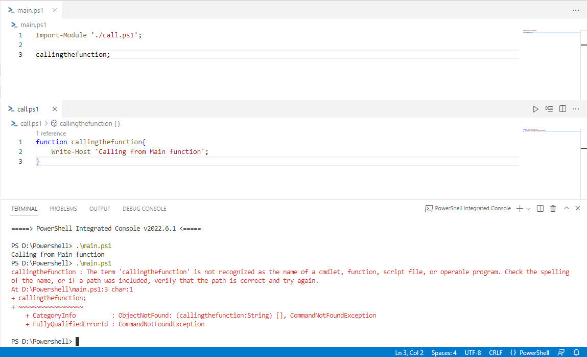
Task: Change the PowerShell language mode in status bar
Action: (530, 352)
